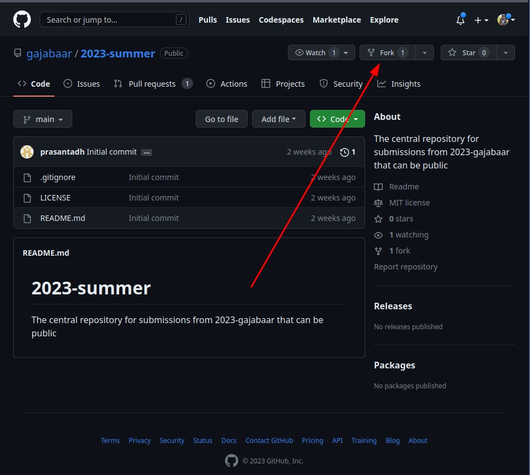
Task: Focus the Search or jump to field
Action: pos(115,20)
